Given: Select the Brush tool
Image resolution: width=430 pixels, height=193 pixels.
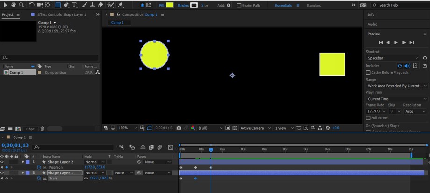Looking at the screenshot, I should click(84, 5).
